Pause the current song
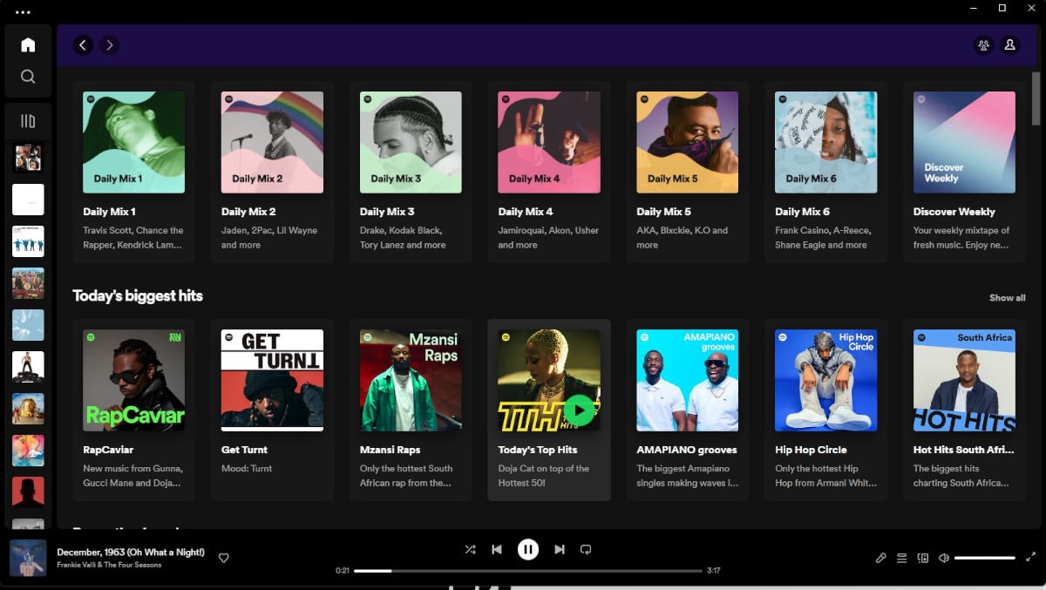1046x590 pixels. pyautogui.click(x=528, y=549)
